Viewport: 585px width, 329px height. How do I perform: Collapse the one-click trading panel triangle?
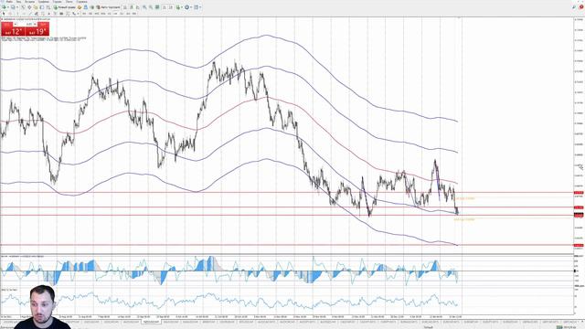[x=2, y=19]
